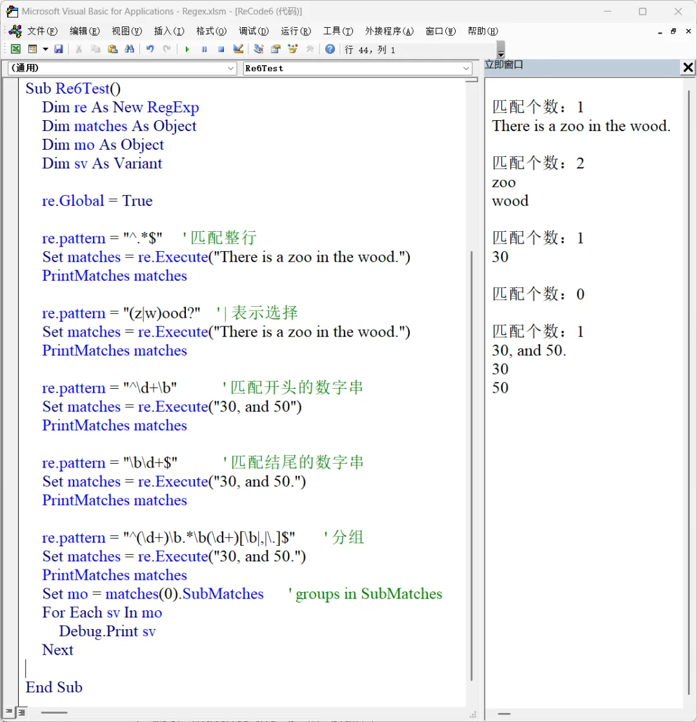Click the split bar handle above code scrollbar
This screenshot has height=722, width=697.
472,80
